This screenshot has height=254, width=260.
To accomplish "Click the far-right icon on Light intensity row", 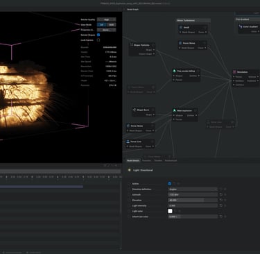I will [225, 205].
